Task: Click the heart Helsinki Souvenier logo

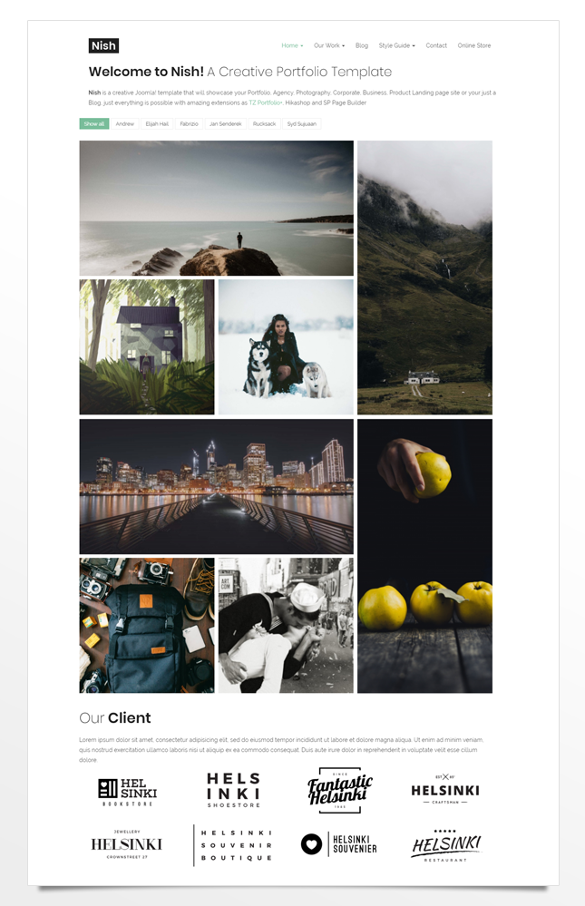Action: [338, 844]
